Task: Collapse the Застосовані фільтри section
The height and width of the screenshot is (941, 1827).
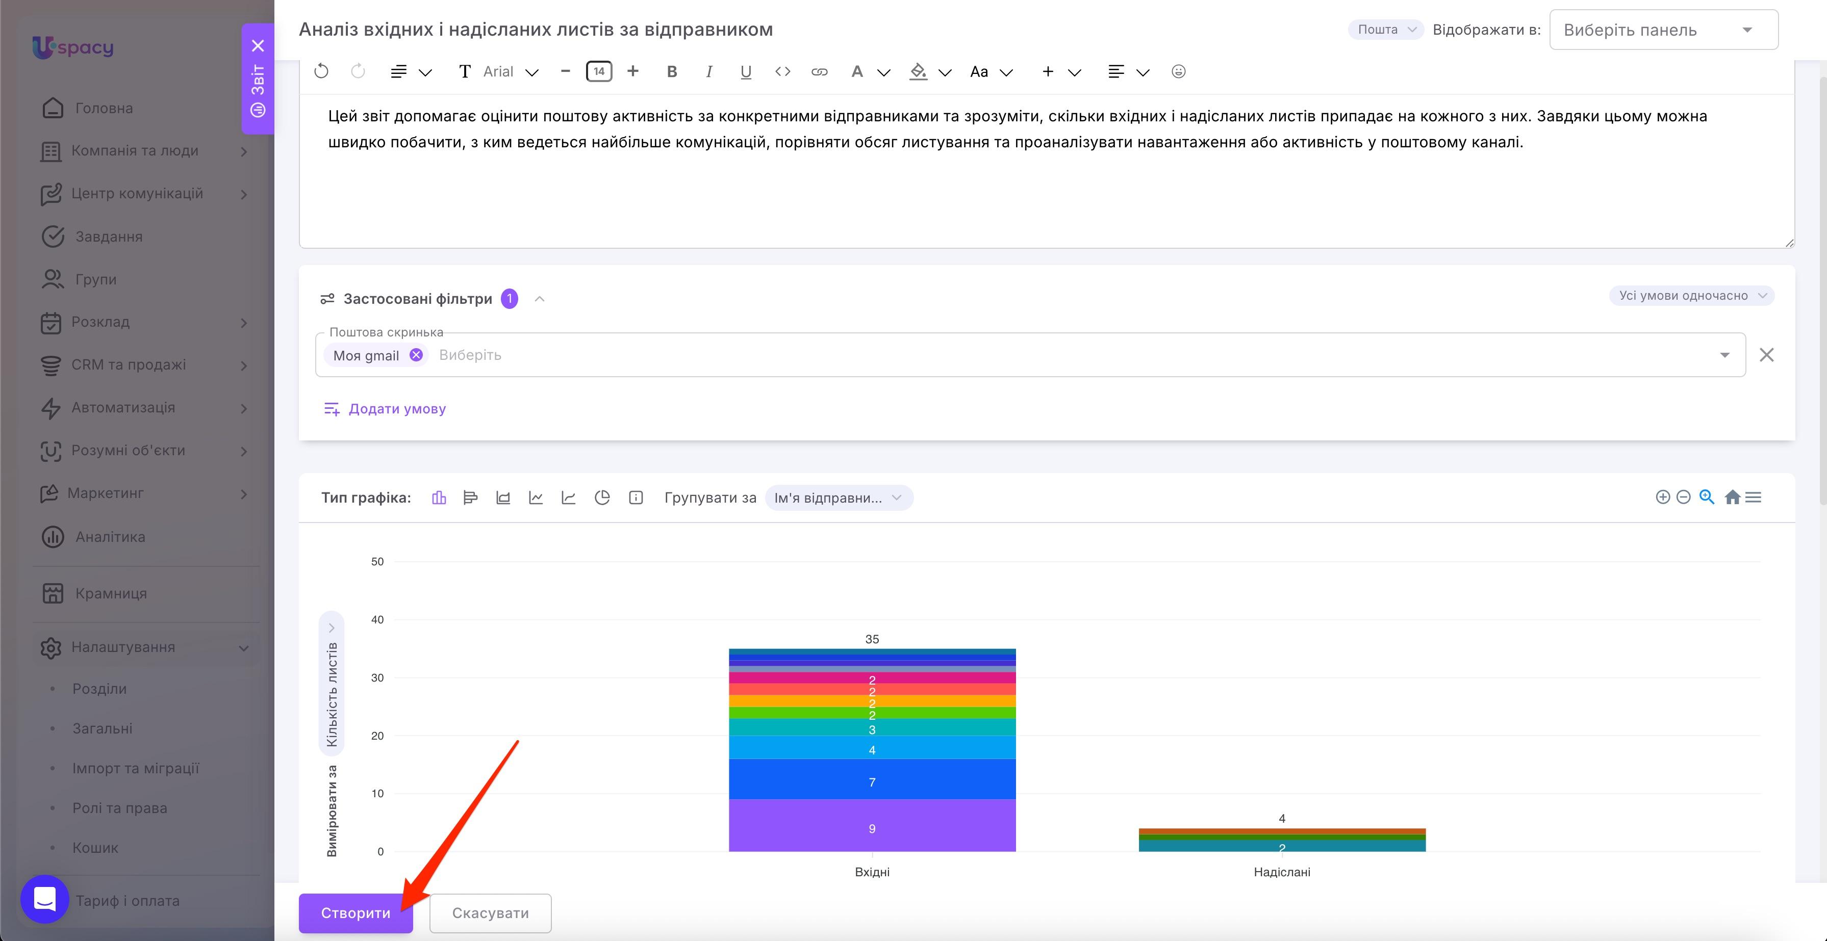Action: (x=540, y=299)
